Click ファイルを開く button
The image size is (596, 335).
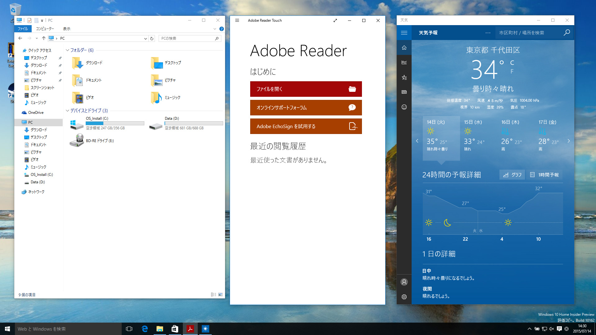coord(306,89)
